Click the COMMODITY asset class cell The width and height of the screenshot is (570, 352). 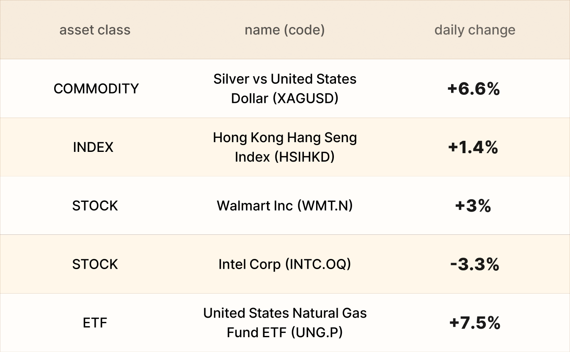click(x=96, y=88)
